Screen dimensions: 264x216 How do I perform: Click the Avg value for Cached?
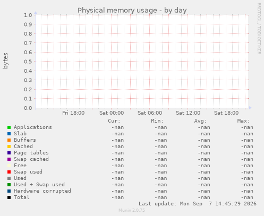point(204,146)
